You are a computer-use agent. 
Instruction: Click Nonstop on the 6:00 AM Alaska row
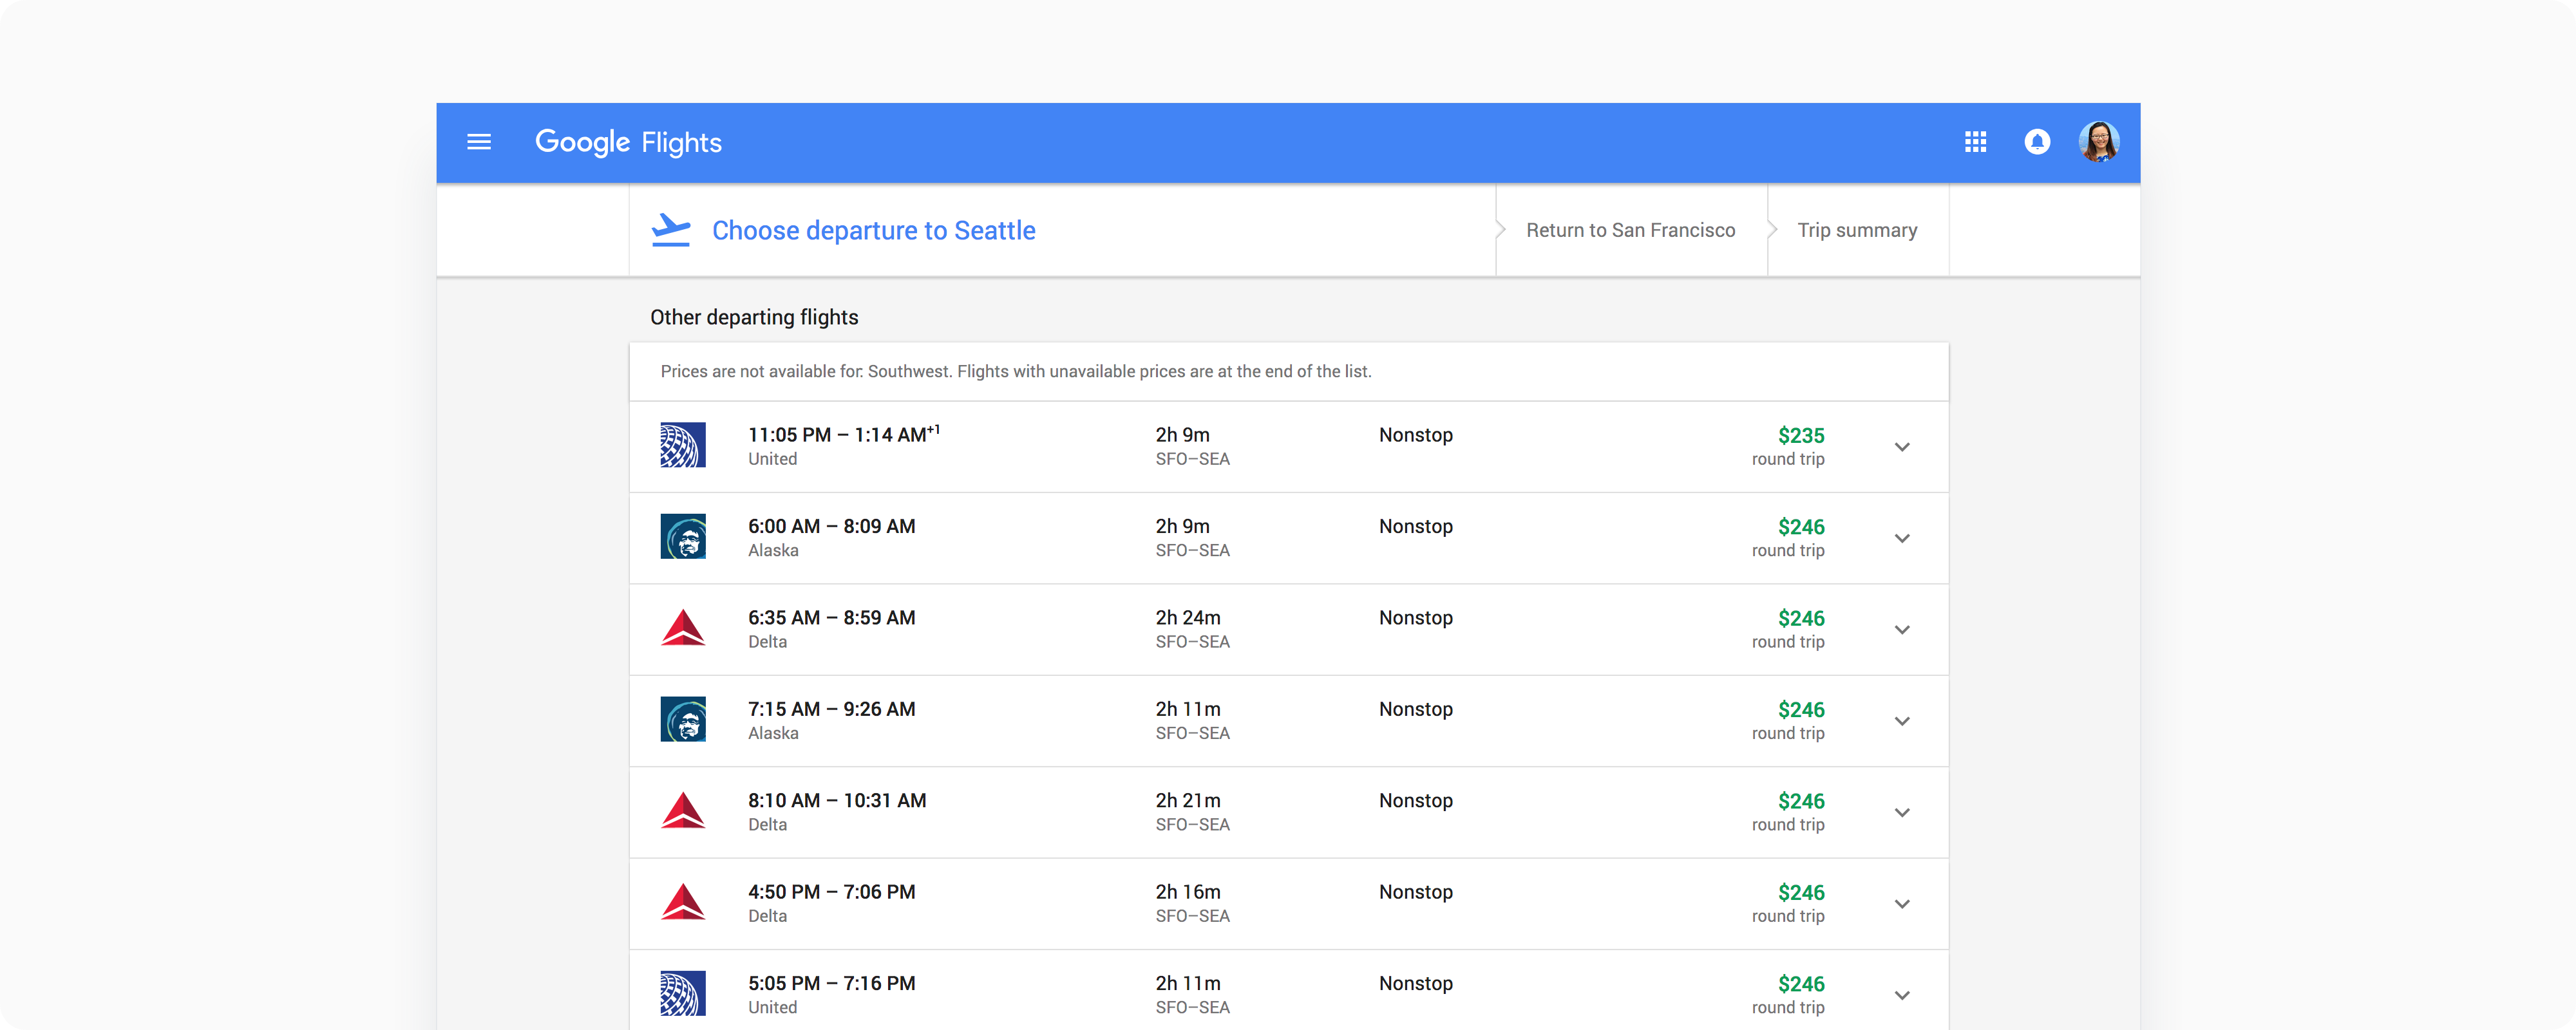(x=1416, y=526)
